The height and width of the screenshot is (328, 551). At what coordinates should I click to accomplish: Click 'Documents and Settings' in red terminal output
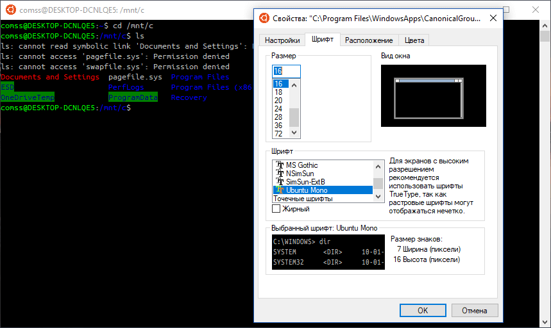tap(50, 77)
